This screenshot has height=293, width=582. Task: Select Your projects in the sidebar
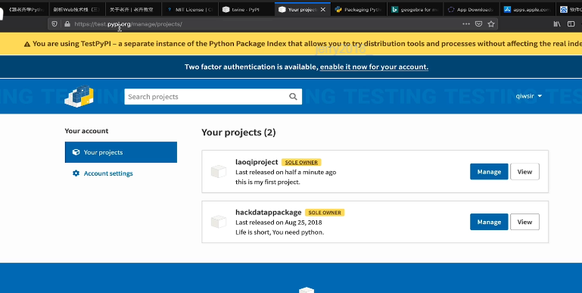pyautogui.click(x=120, y=152)
